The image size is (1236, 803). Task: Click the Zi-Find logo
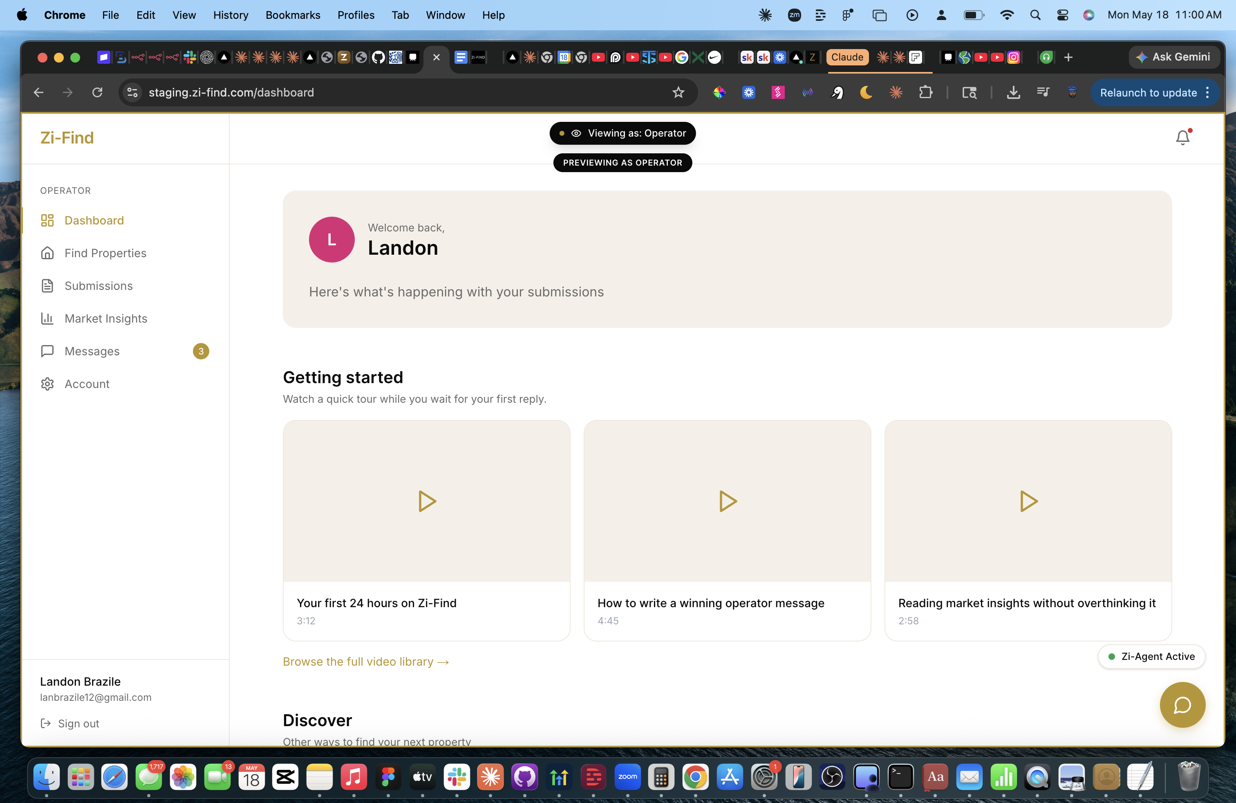click(x=67, y=138)
